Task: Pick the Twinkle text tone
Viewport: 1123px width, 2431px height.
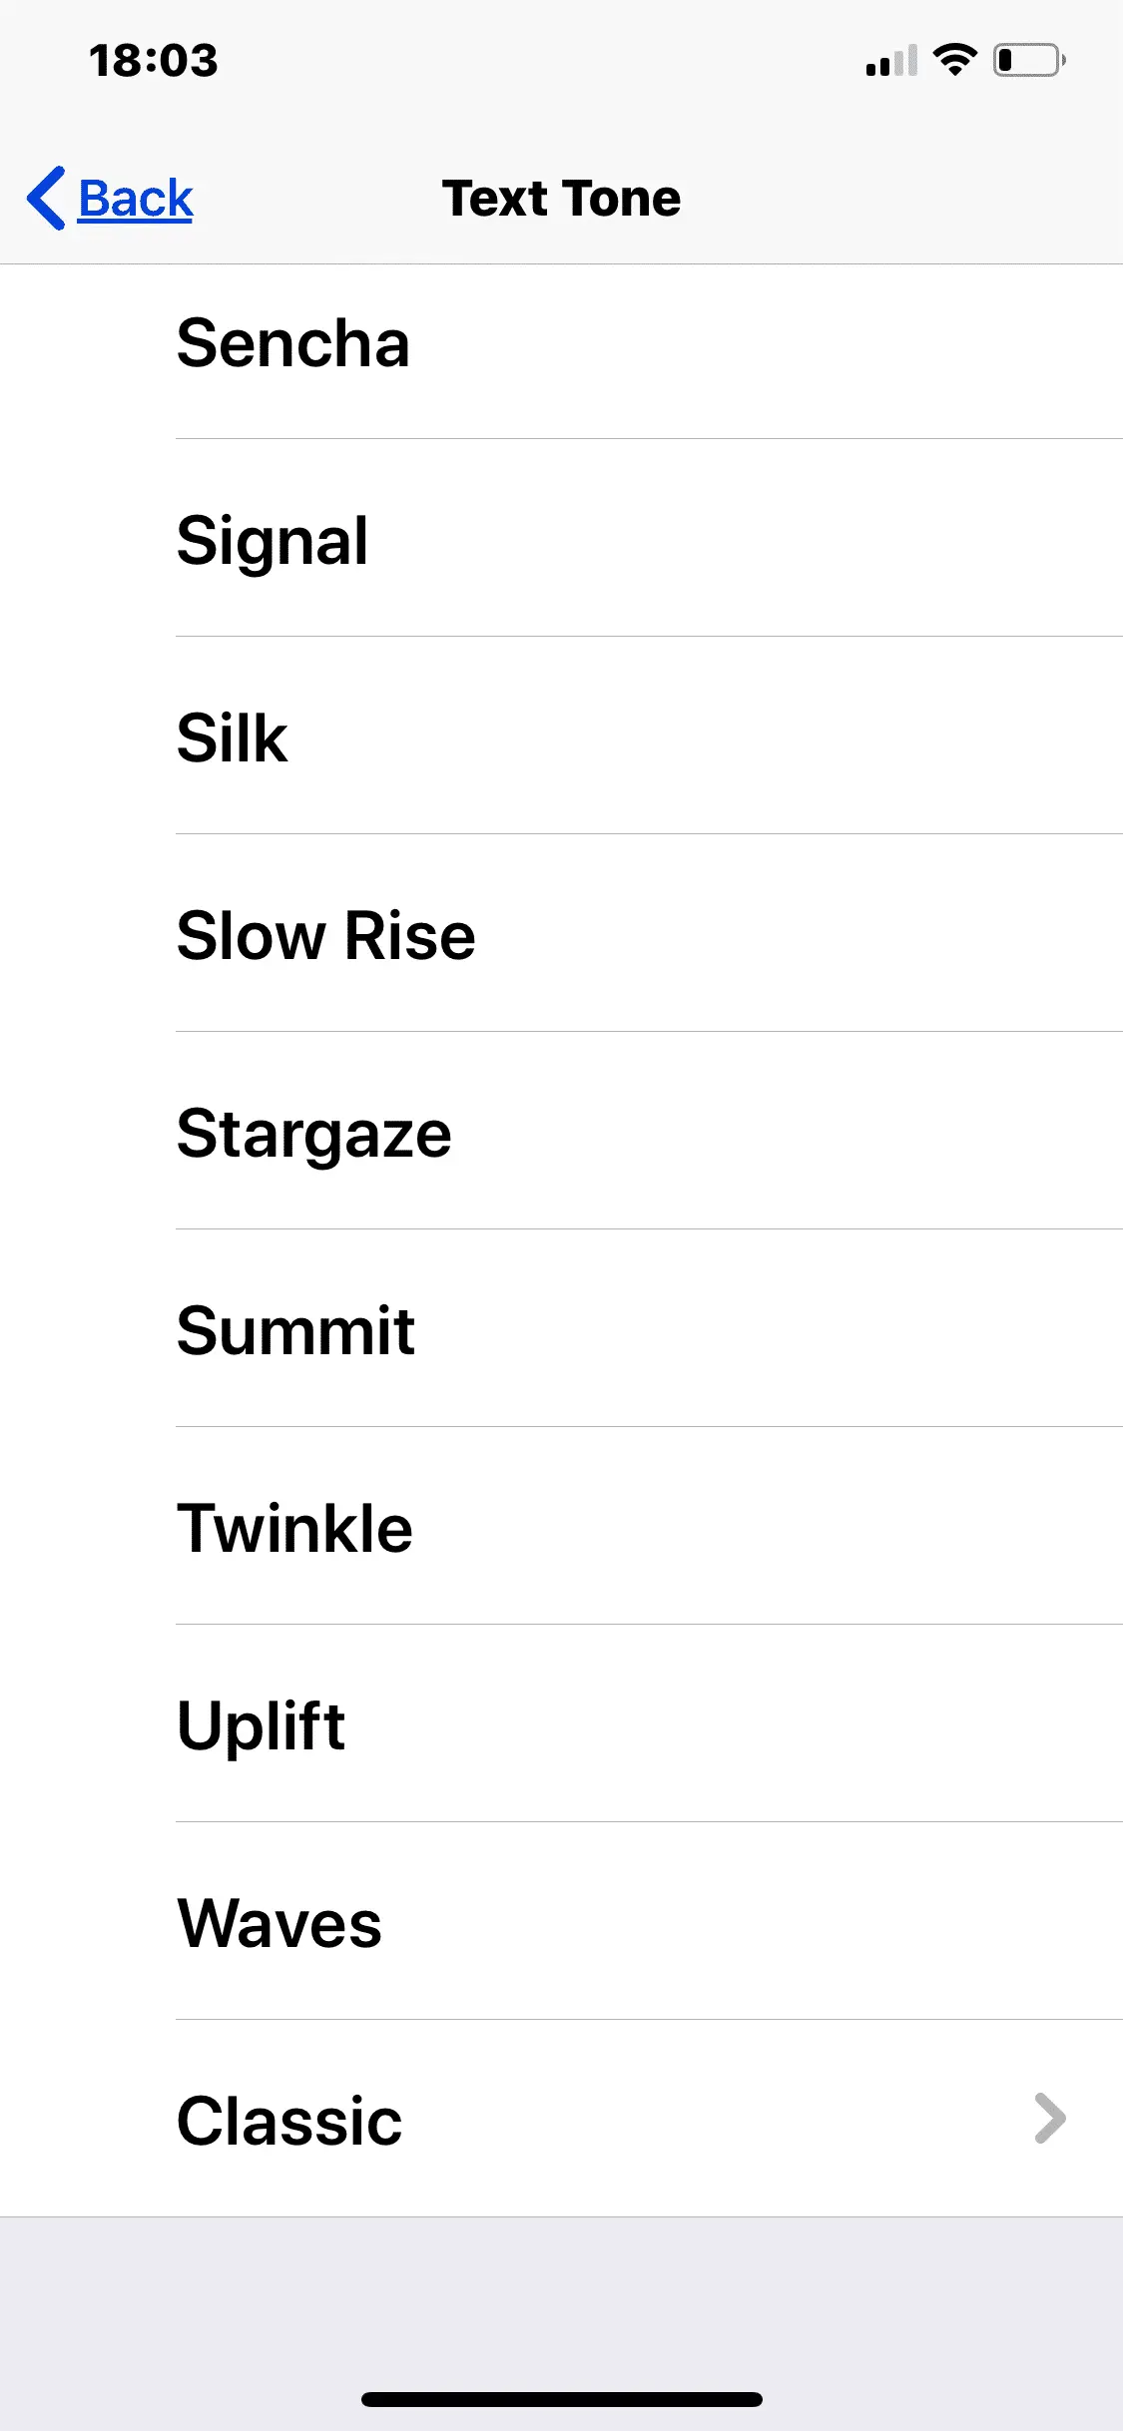Action: 294,1529
